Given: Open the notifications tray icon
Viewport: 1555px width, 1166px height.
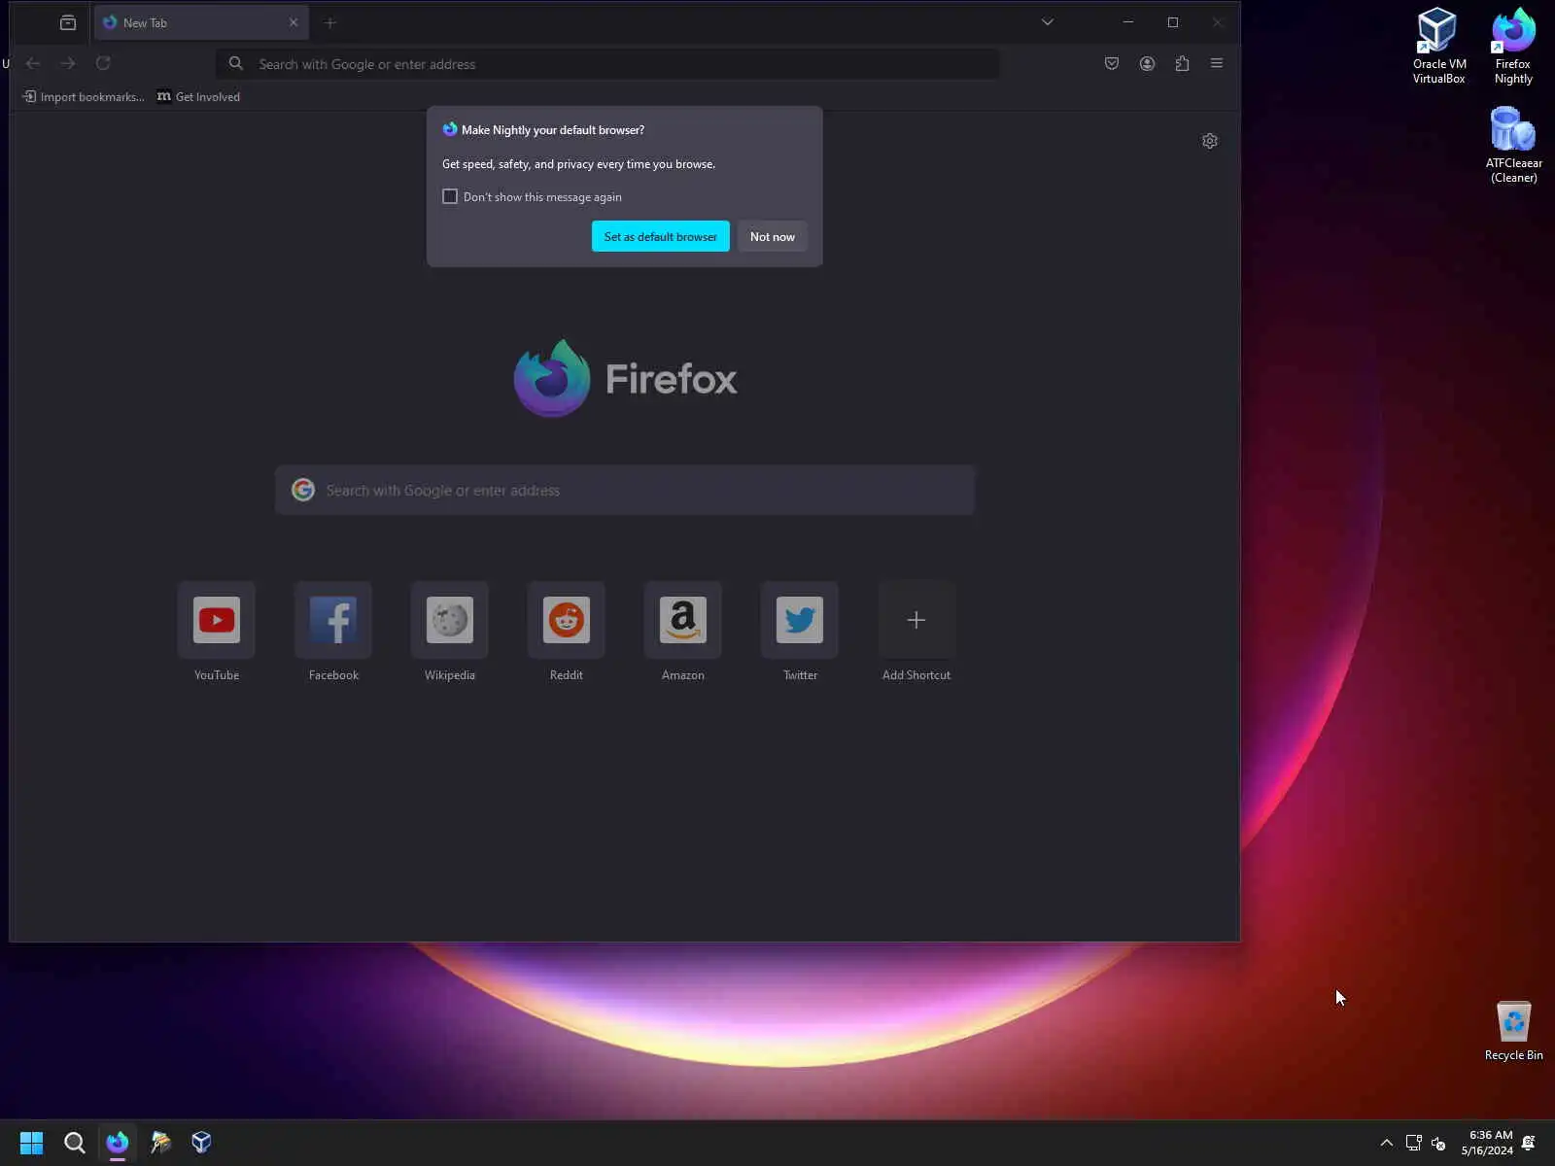Looking at the screenshot, I should [x=1529, y=1143].
